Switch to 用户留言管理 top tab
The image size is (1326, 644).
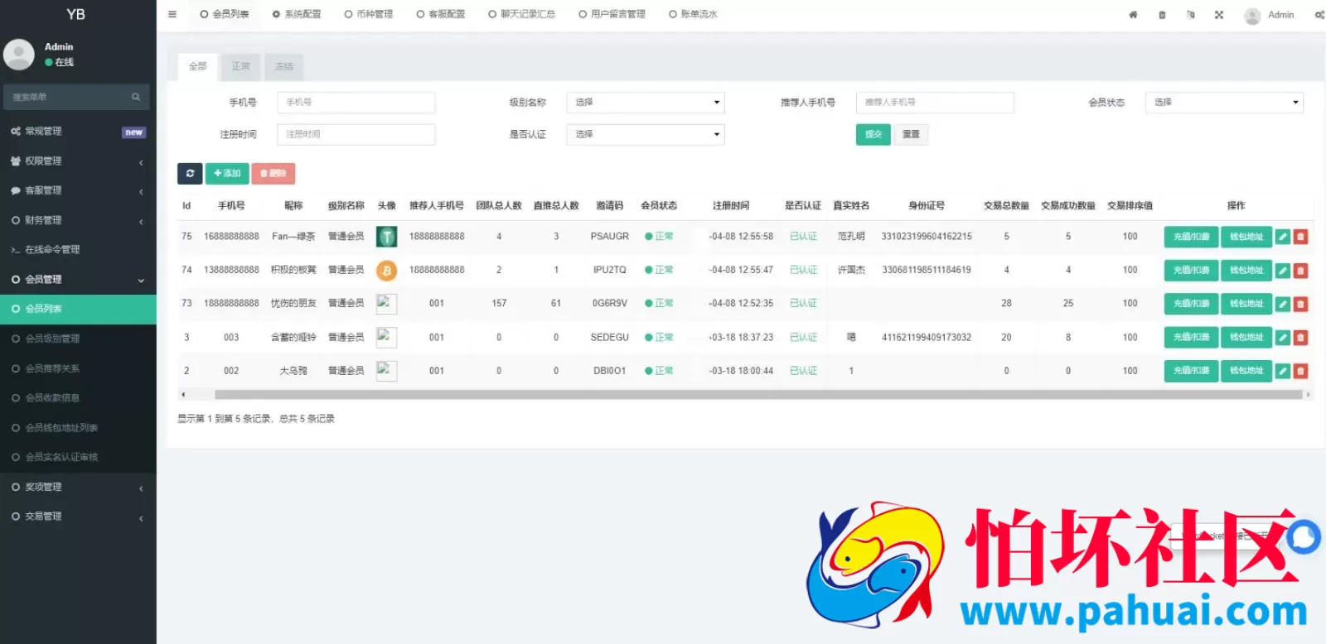click(x=612, y=14)
